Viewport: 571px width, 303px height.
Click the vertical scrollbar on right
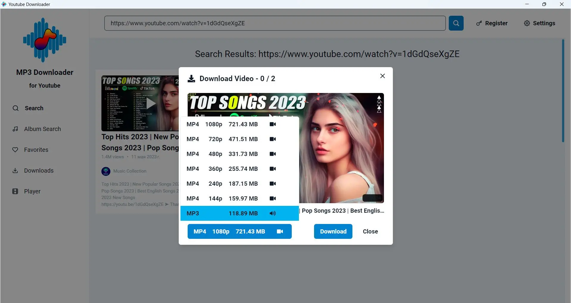pyautogui.click(x=563, y=91)
